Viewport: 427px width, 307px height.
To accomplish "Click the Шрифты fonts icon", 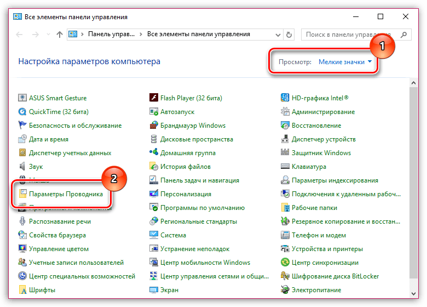I will tap(23, 290).
